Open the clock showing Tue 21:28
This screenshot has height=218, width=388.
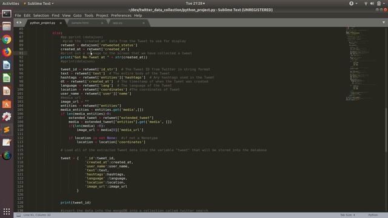pyautogui.click(x=195, y=4)
